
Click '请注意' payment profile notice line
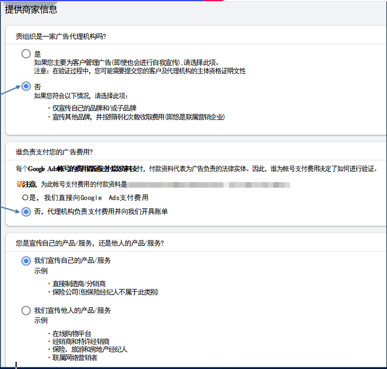click(153, 184)
